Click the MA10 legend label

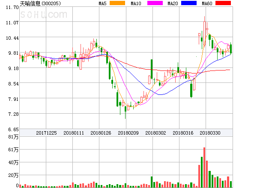[x=136, y=3]
